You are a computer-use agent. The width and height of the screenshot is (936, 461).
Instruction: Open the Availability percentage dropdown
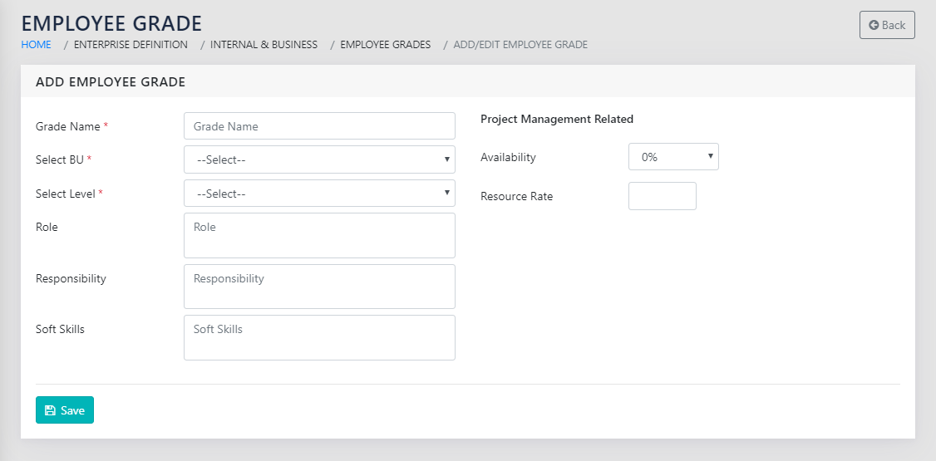pyautogui.click(x=673, y=157)
